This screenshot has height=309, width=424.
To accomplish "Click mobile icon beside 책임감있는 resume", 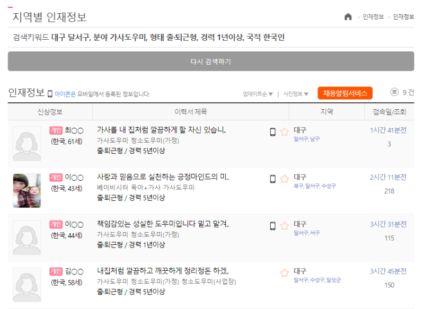I will coord(273,226).
